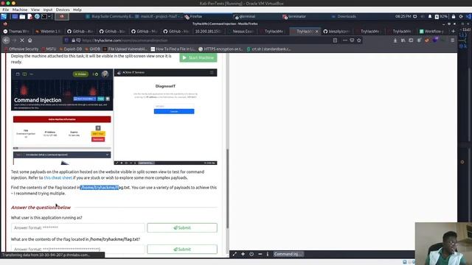Click the lock screen icon in panel
Screen dimensions: 472x265
click(x=454, y=16)
